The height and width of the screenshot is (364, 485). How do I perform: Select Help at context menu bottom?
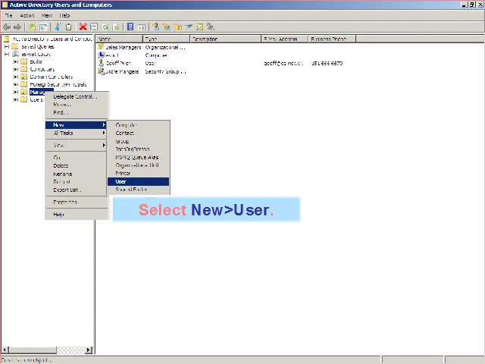pos(76,214)
